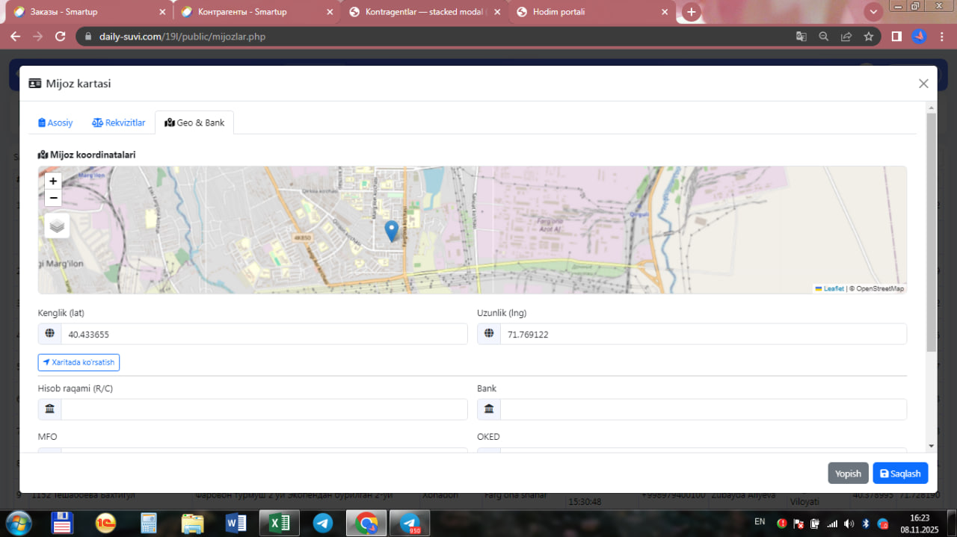Zoom out on the map
Screen dimensions: 957x537
tap(53, 198)
